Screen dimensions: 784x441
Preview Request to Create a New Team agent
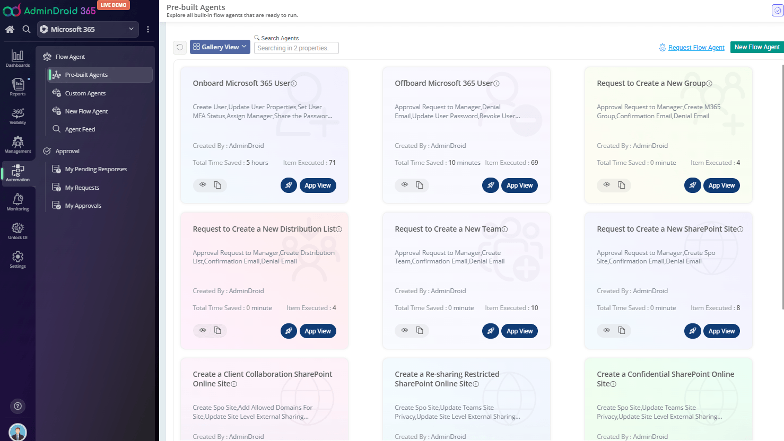click(405, 330)
